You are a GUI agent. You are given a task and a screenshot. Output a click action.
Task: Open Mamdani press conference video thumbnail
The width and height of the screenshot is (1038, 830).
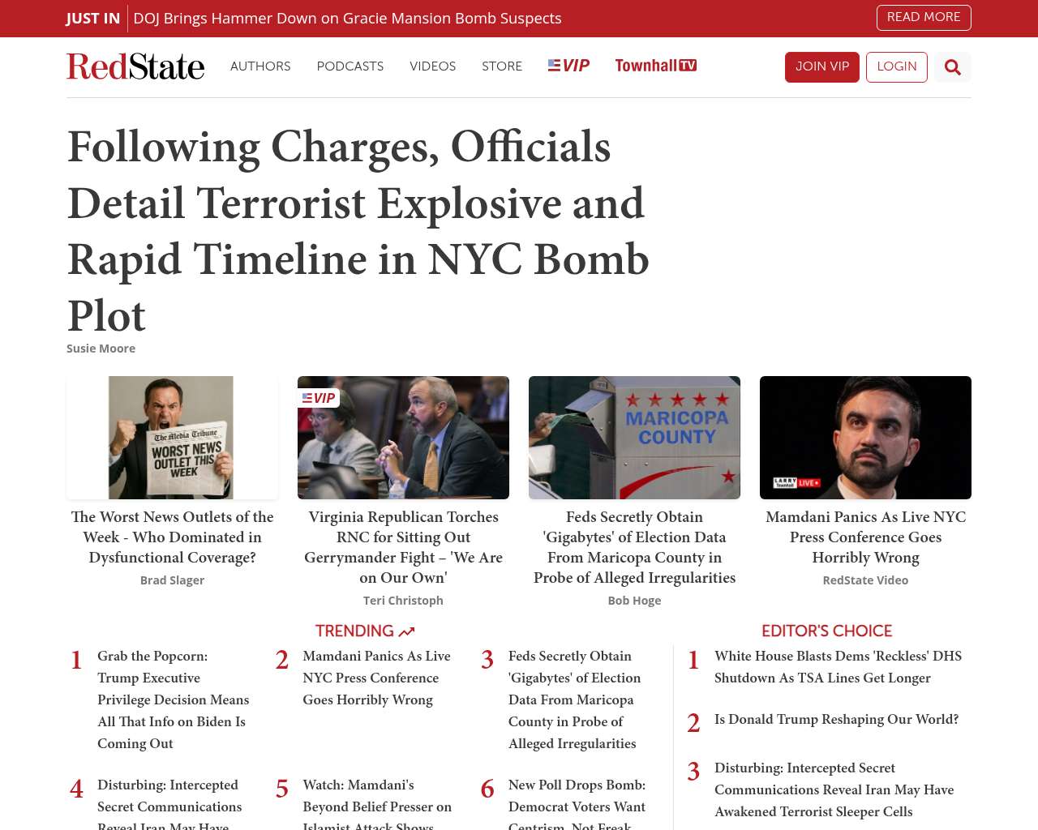click(865, 438)
